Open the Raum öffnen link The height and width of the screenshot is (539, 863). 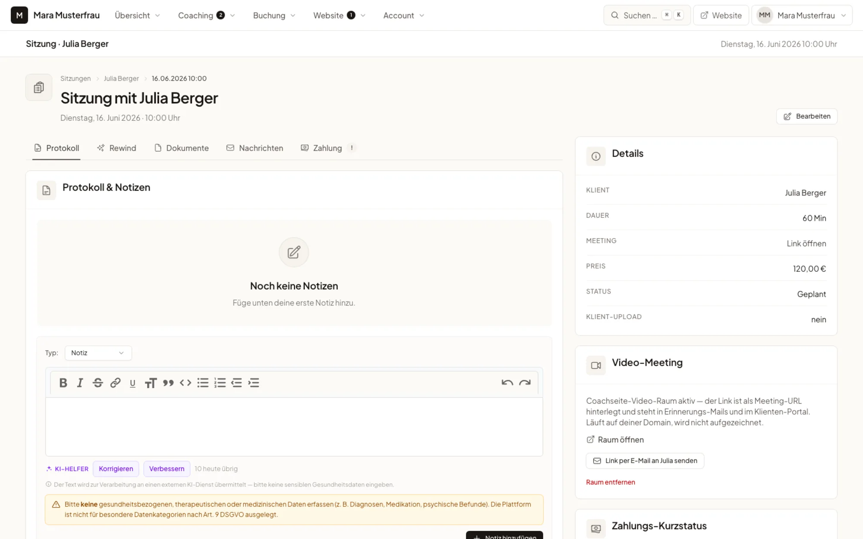click(615, 440)
